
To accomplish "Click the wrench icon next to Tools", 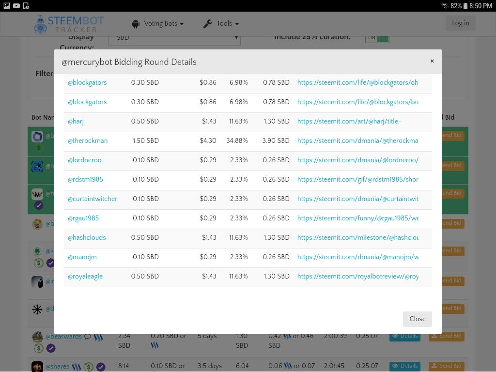I will [x=207, y=24].
